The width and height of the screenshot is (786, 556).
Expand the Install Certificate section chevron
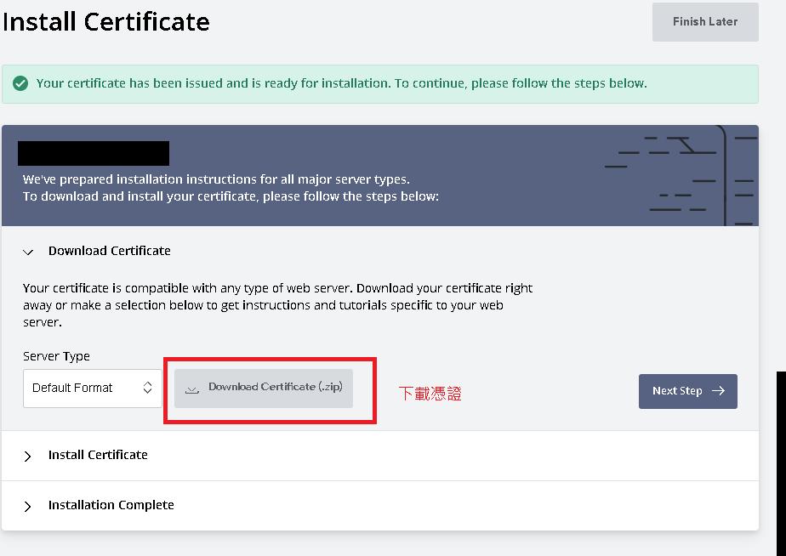click(x=28, y=456)
